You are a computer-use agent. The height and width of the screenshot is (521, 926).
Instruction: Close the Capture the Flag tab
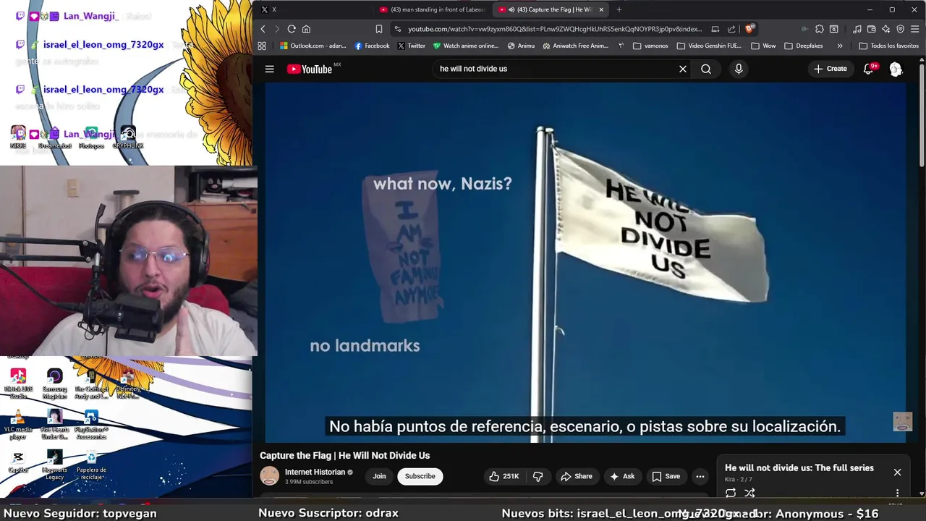[601, 9]
